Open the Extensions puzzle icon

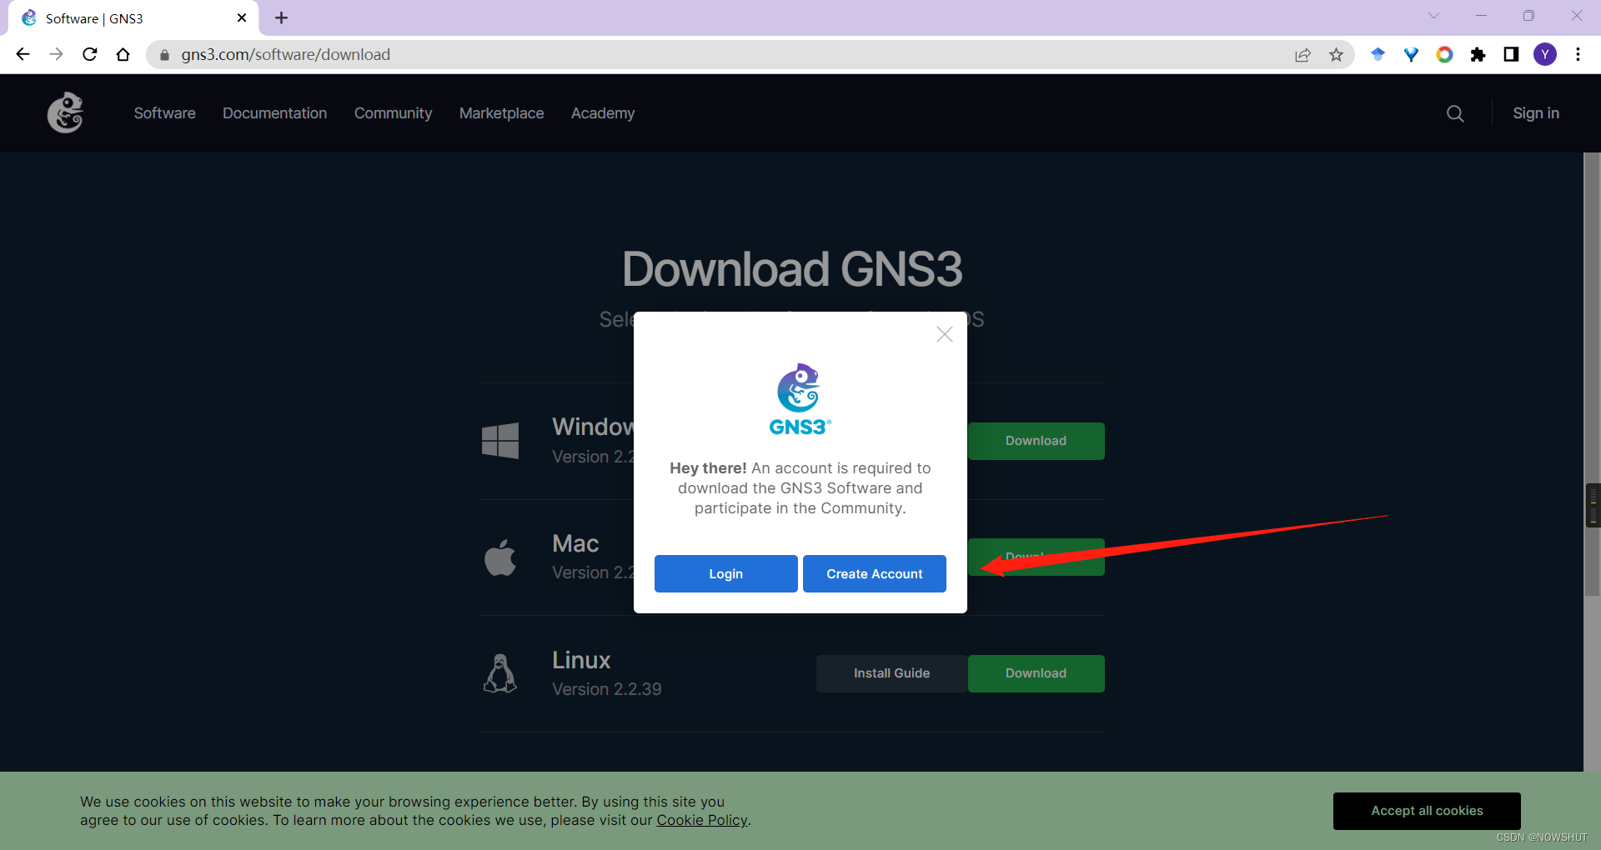1478,54
